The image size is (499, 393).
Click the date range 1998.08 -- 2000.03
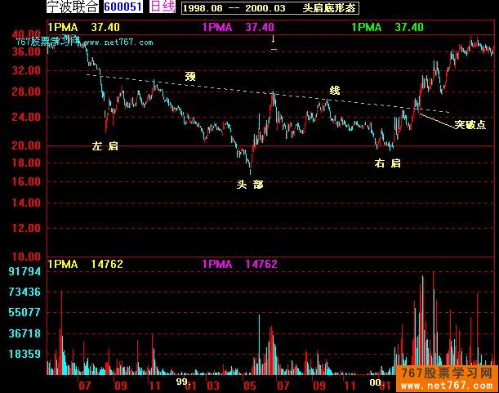pyautogui.click(x=225, y=7)
